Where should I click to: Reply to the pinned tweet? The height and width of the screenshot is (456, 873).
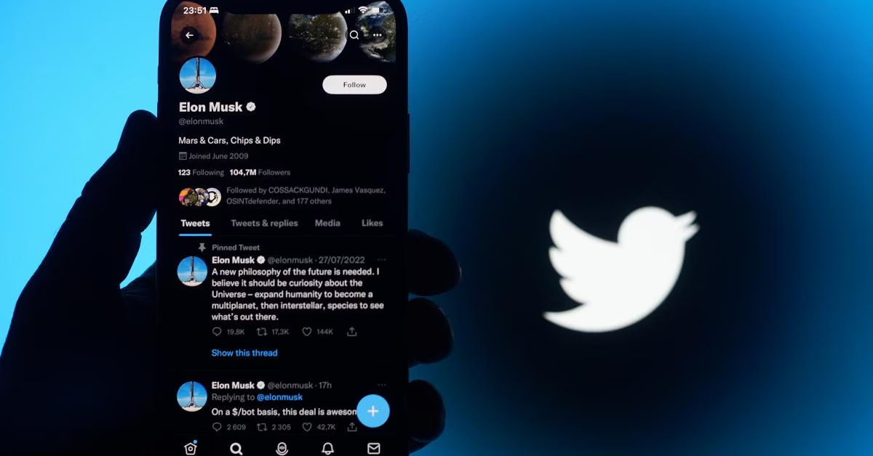[217, 332]
